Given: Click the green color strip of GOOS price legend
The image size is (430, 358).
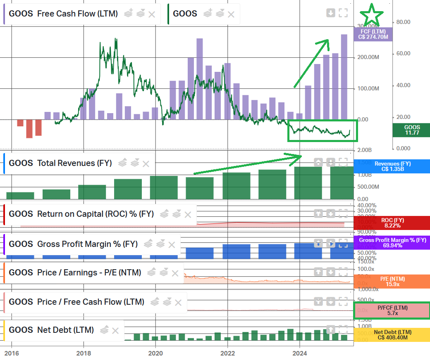Looking at the screenshot, I should 168,14.
